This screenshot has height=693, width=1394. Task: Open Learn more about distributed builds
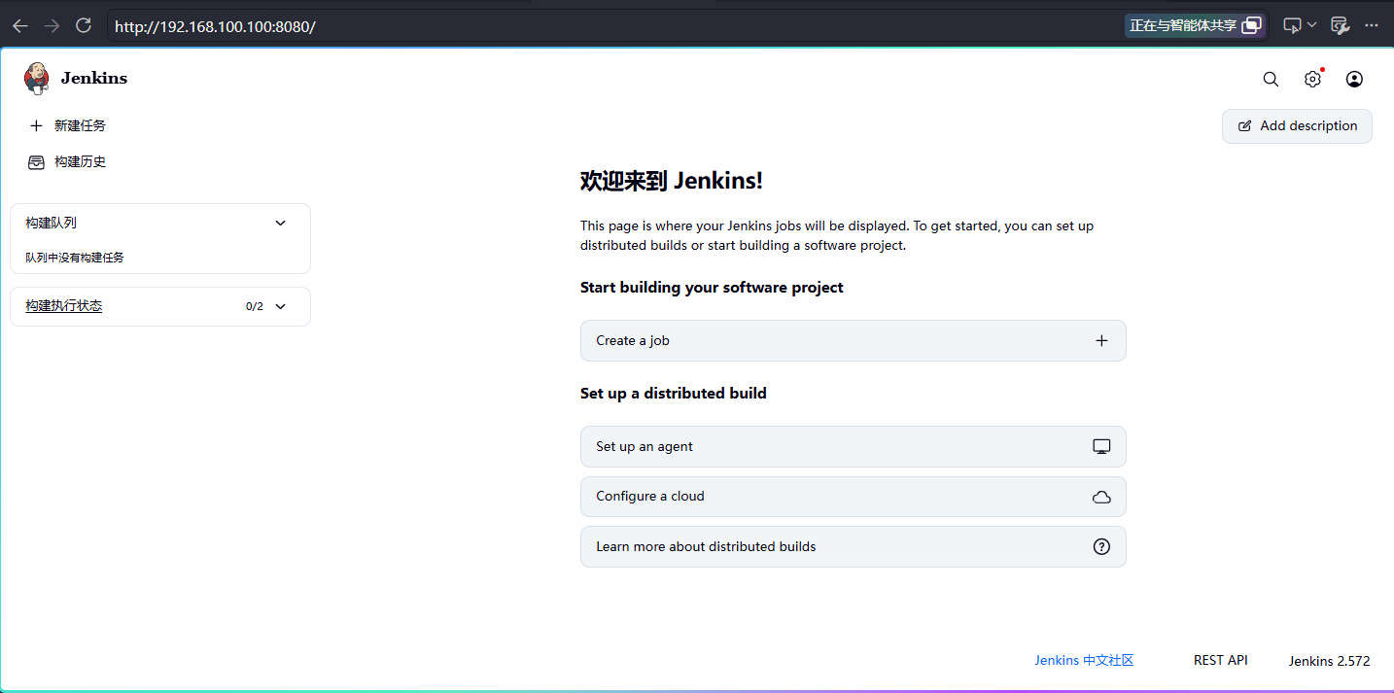click(853, 547)
